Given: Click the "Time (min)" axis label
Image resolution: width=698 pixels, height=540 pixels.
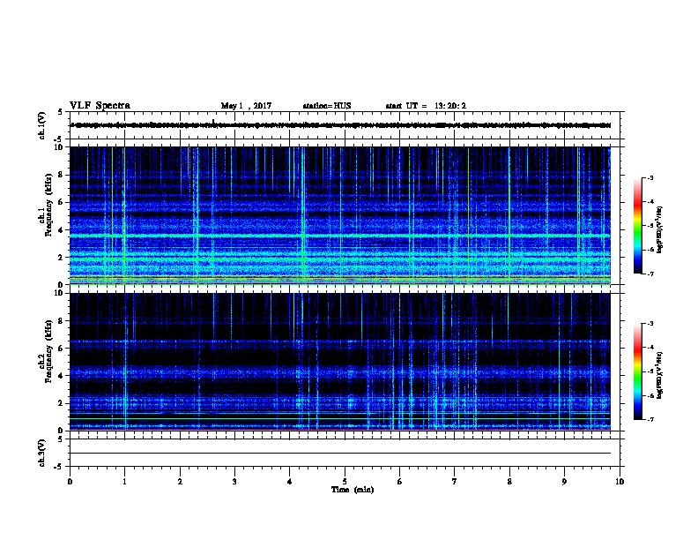Looking at the screenshot, I should 353,490.
